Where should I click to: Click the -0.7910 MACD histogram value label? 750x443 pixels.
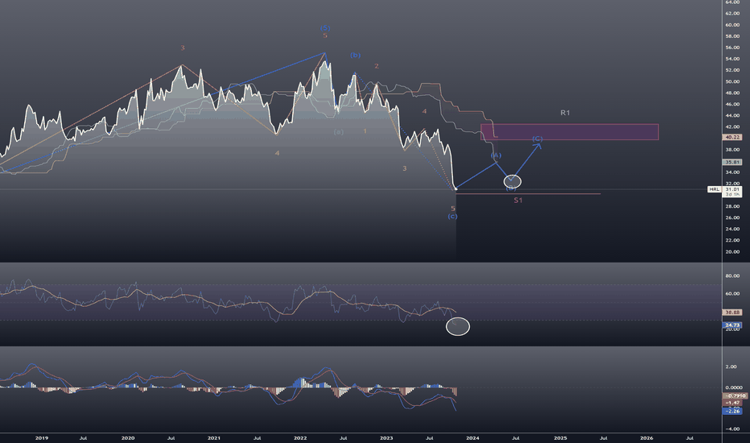[x=734, y=396]
